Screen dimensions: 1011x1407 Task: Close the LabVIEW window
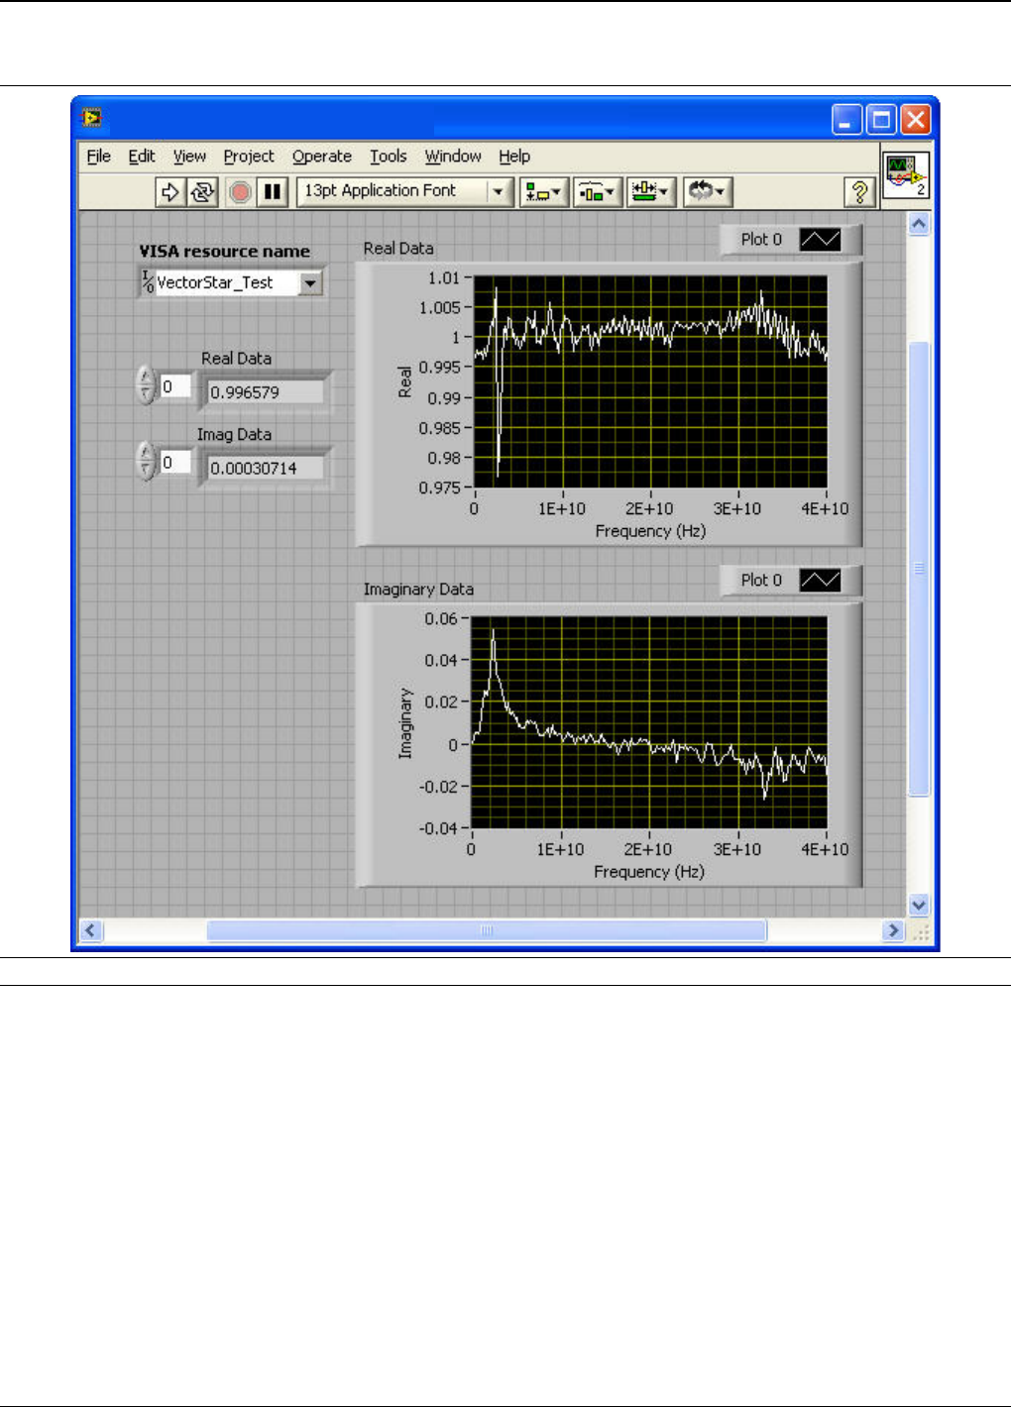click(x=915, y=120)
